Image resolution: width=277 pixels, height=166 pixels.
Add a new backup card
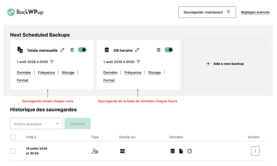pyautogui.click(x=225, y=64)
